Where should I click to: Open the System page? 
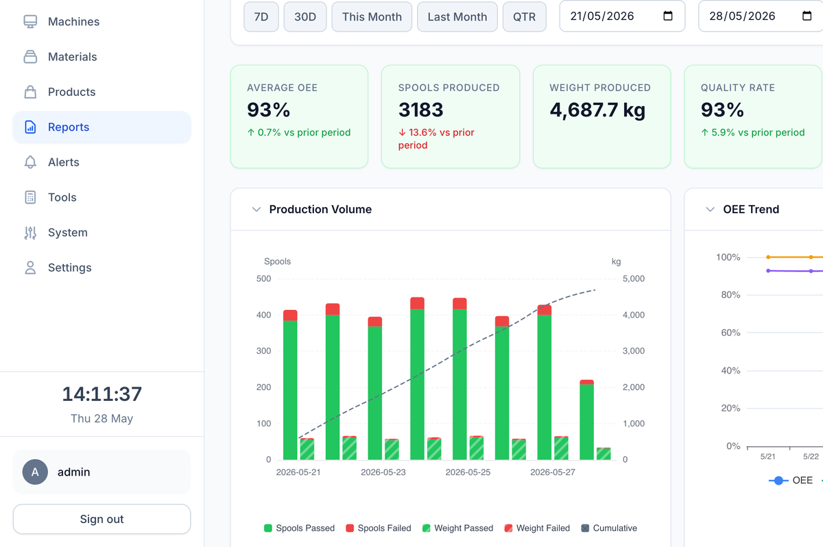click(102, 232)
